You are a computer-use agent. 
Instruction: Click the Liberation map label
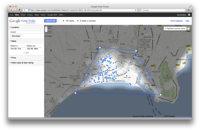tap(100, 41)
